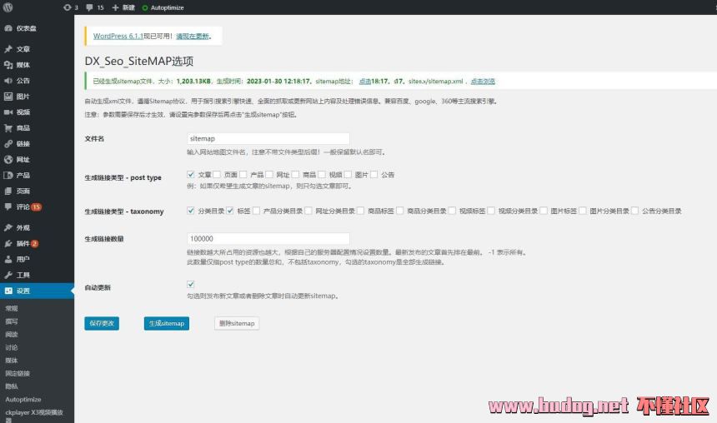
Task: Click the 请现在更新 update link
Action: click(x=193, y=36)
